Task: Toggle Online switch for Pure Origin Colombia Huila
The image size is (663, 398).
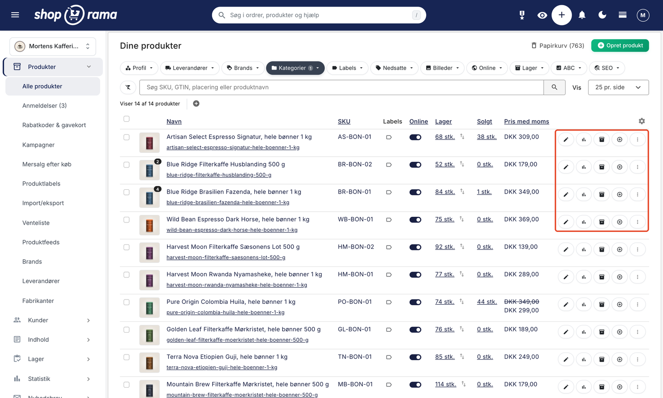Action: point(415,302)
